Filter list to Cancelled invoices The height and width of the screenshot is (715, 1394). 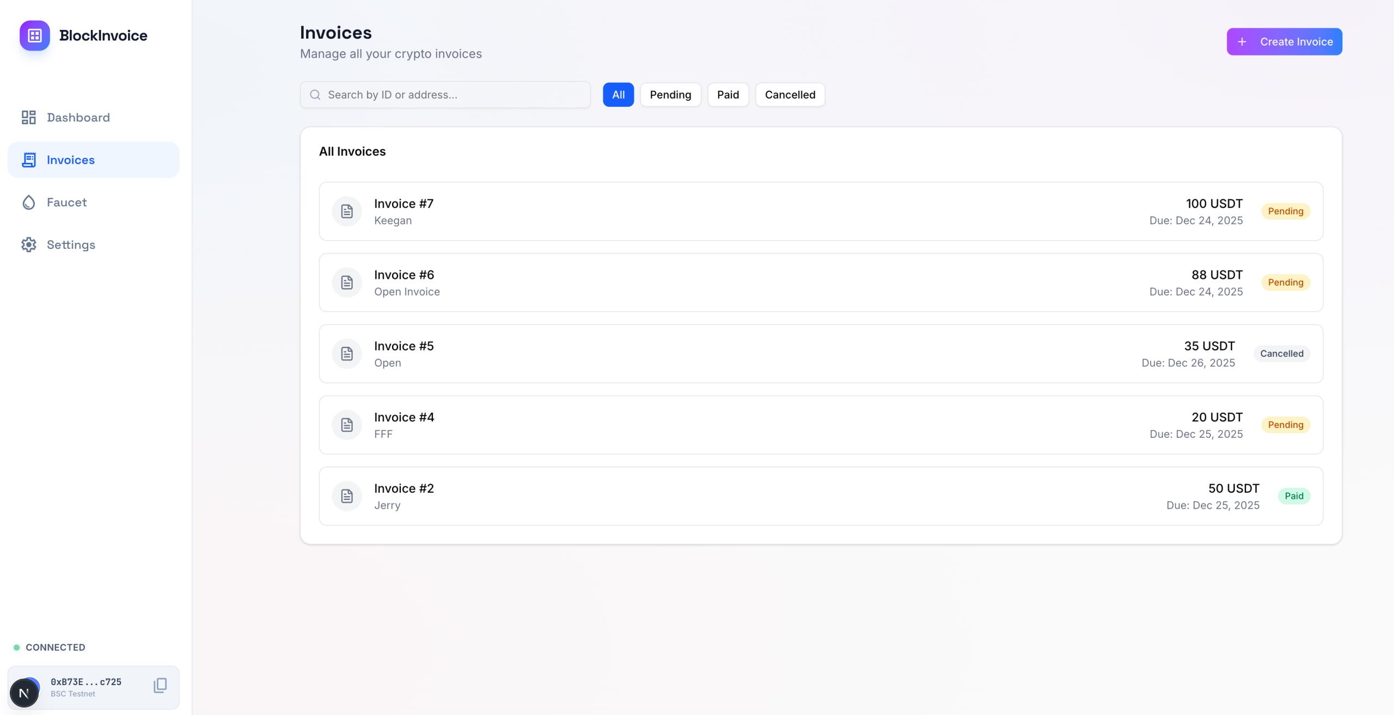point(790,95)
